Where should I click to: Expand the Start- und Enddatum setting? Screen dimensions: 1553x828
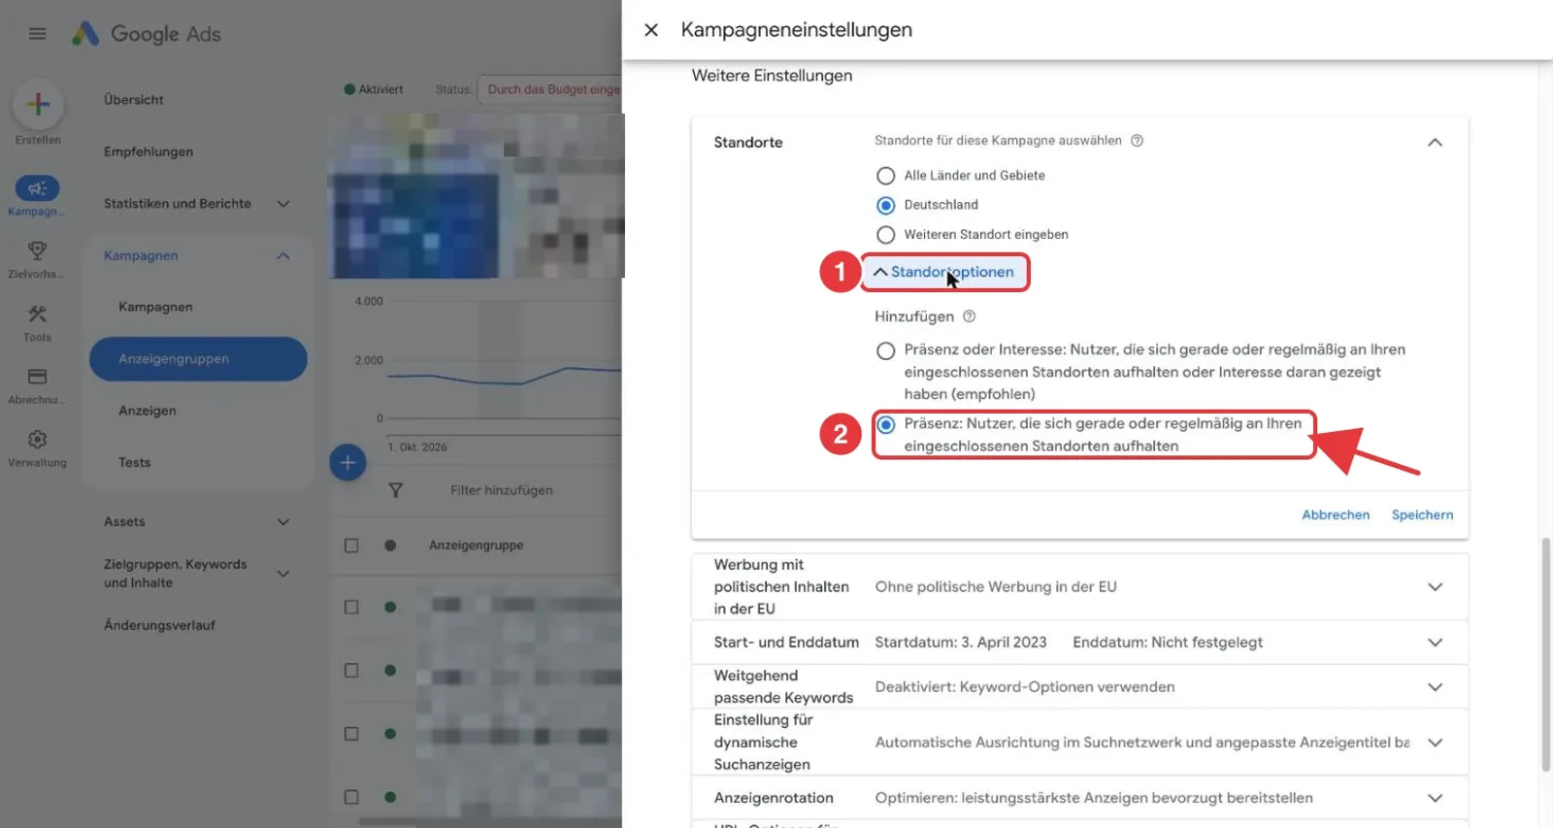tap(1435, 643)
